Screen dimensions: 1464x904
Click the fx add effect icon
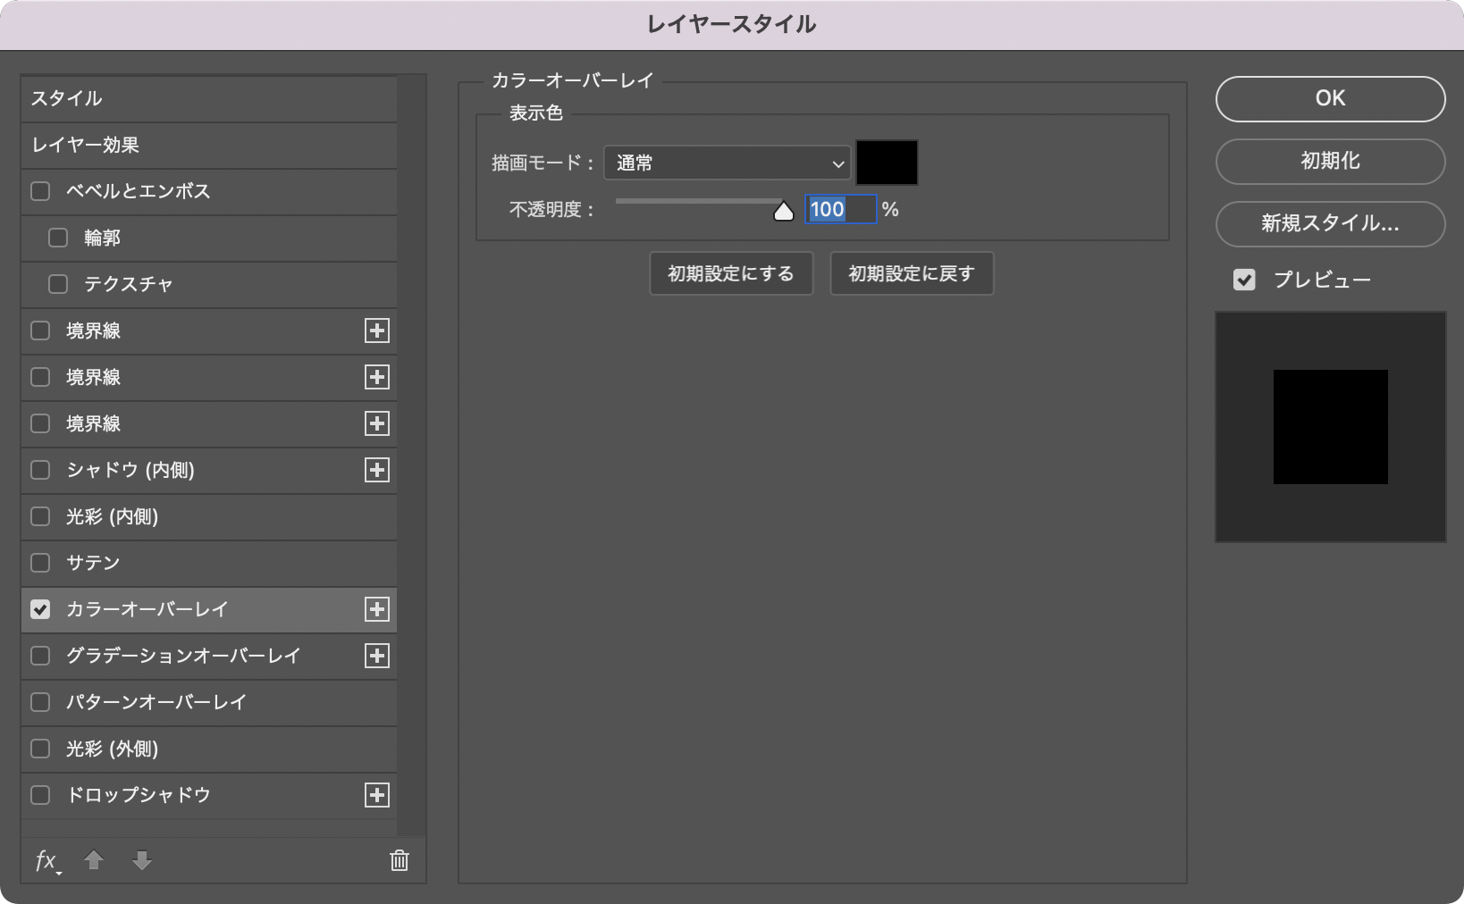pos(46,860)
